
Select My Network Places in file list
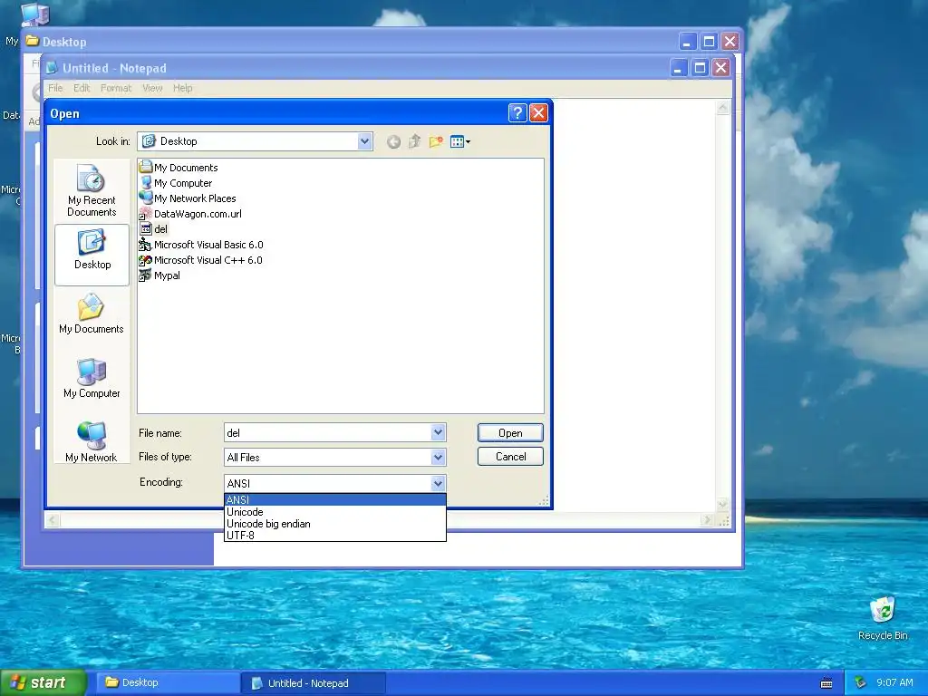tap(188, 198)
